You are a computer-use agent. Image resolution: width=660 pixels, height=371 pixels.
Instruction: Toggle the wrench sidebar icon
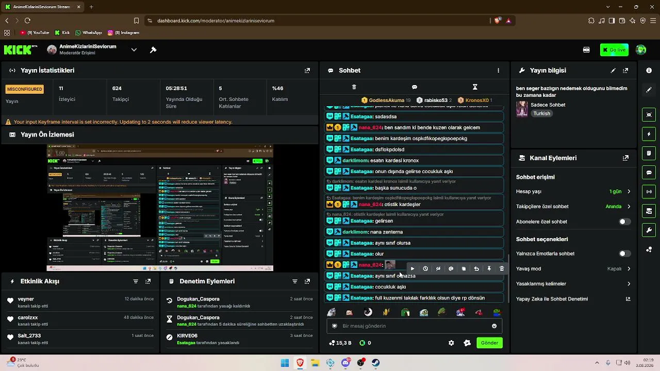tap(649, 230)
